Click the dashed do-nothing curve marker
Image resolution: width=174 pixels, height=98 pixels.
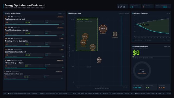tap(140, 23)
